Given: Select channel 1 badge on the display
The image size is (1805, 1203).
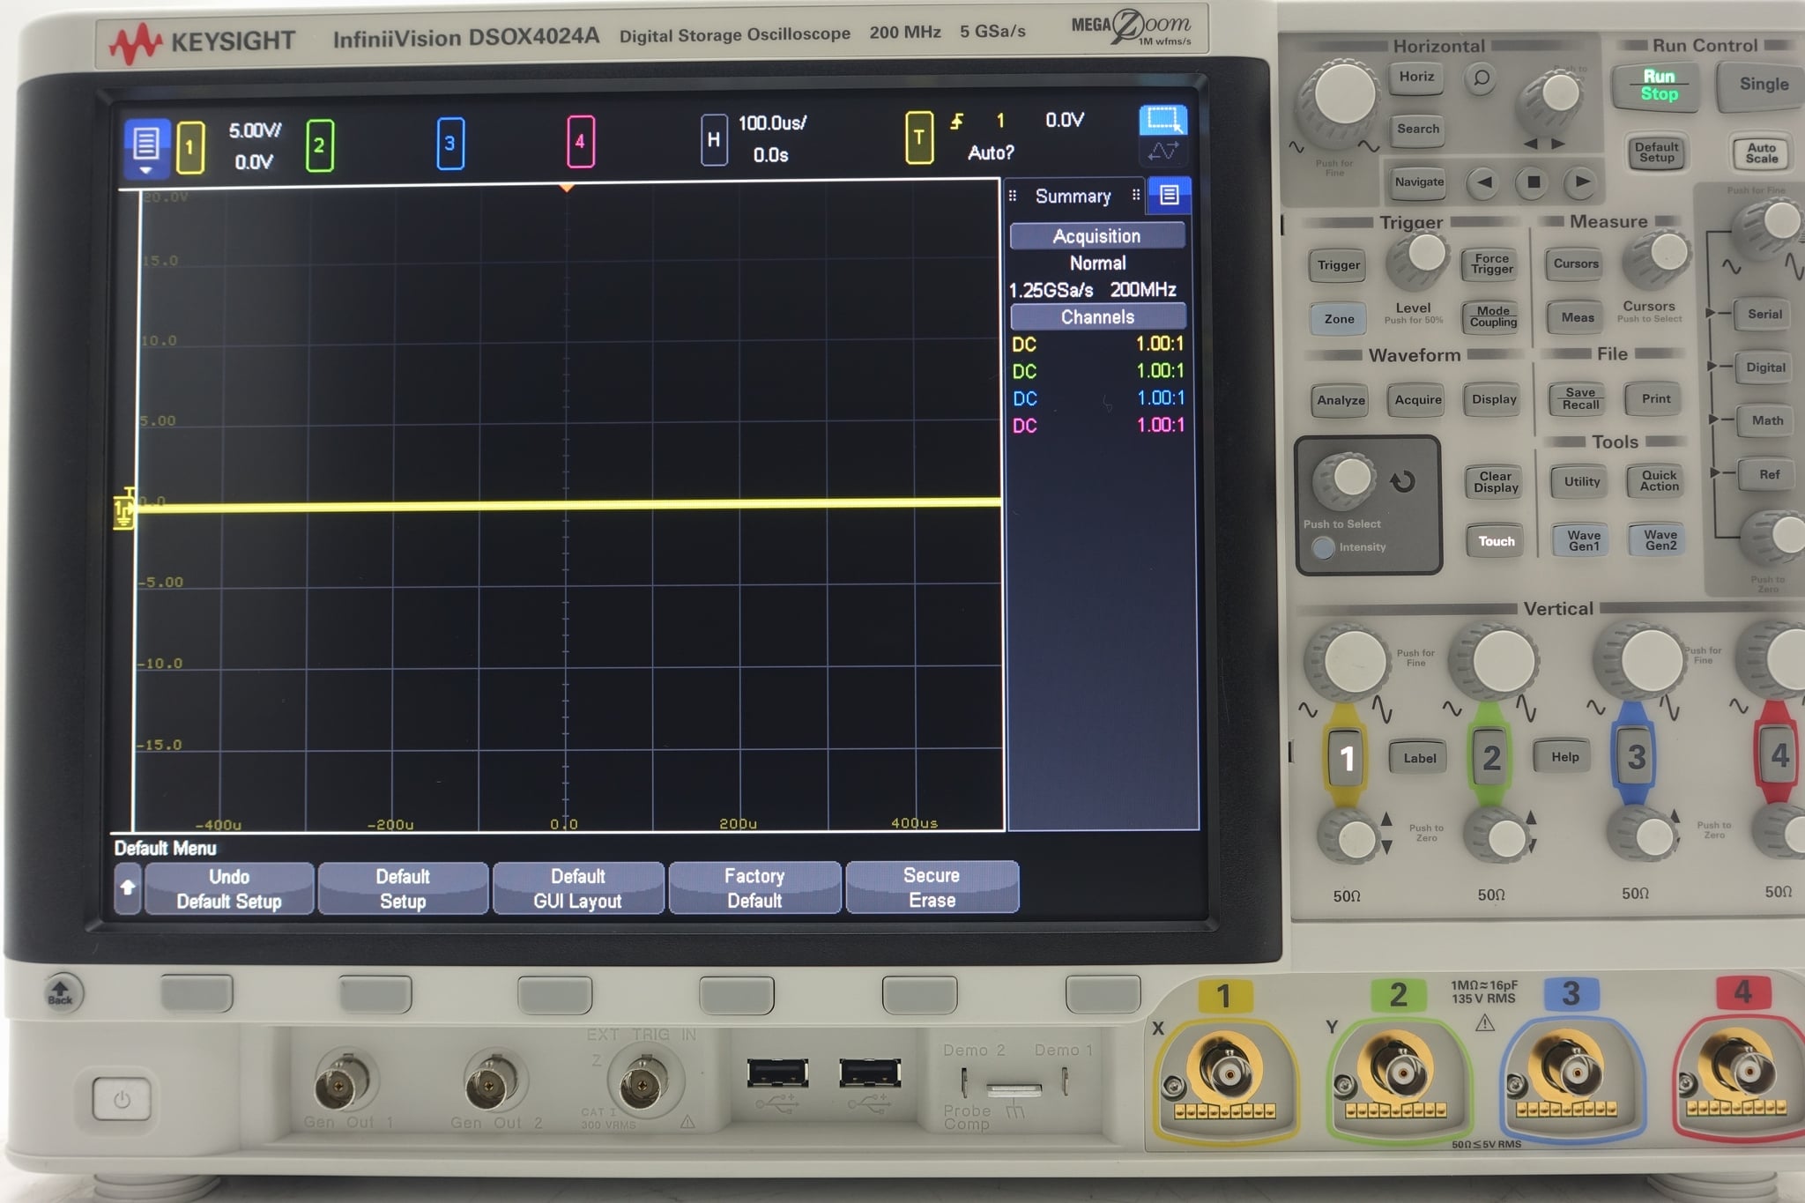Looking at the screenshot, I should click(x=190, y=146).
